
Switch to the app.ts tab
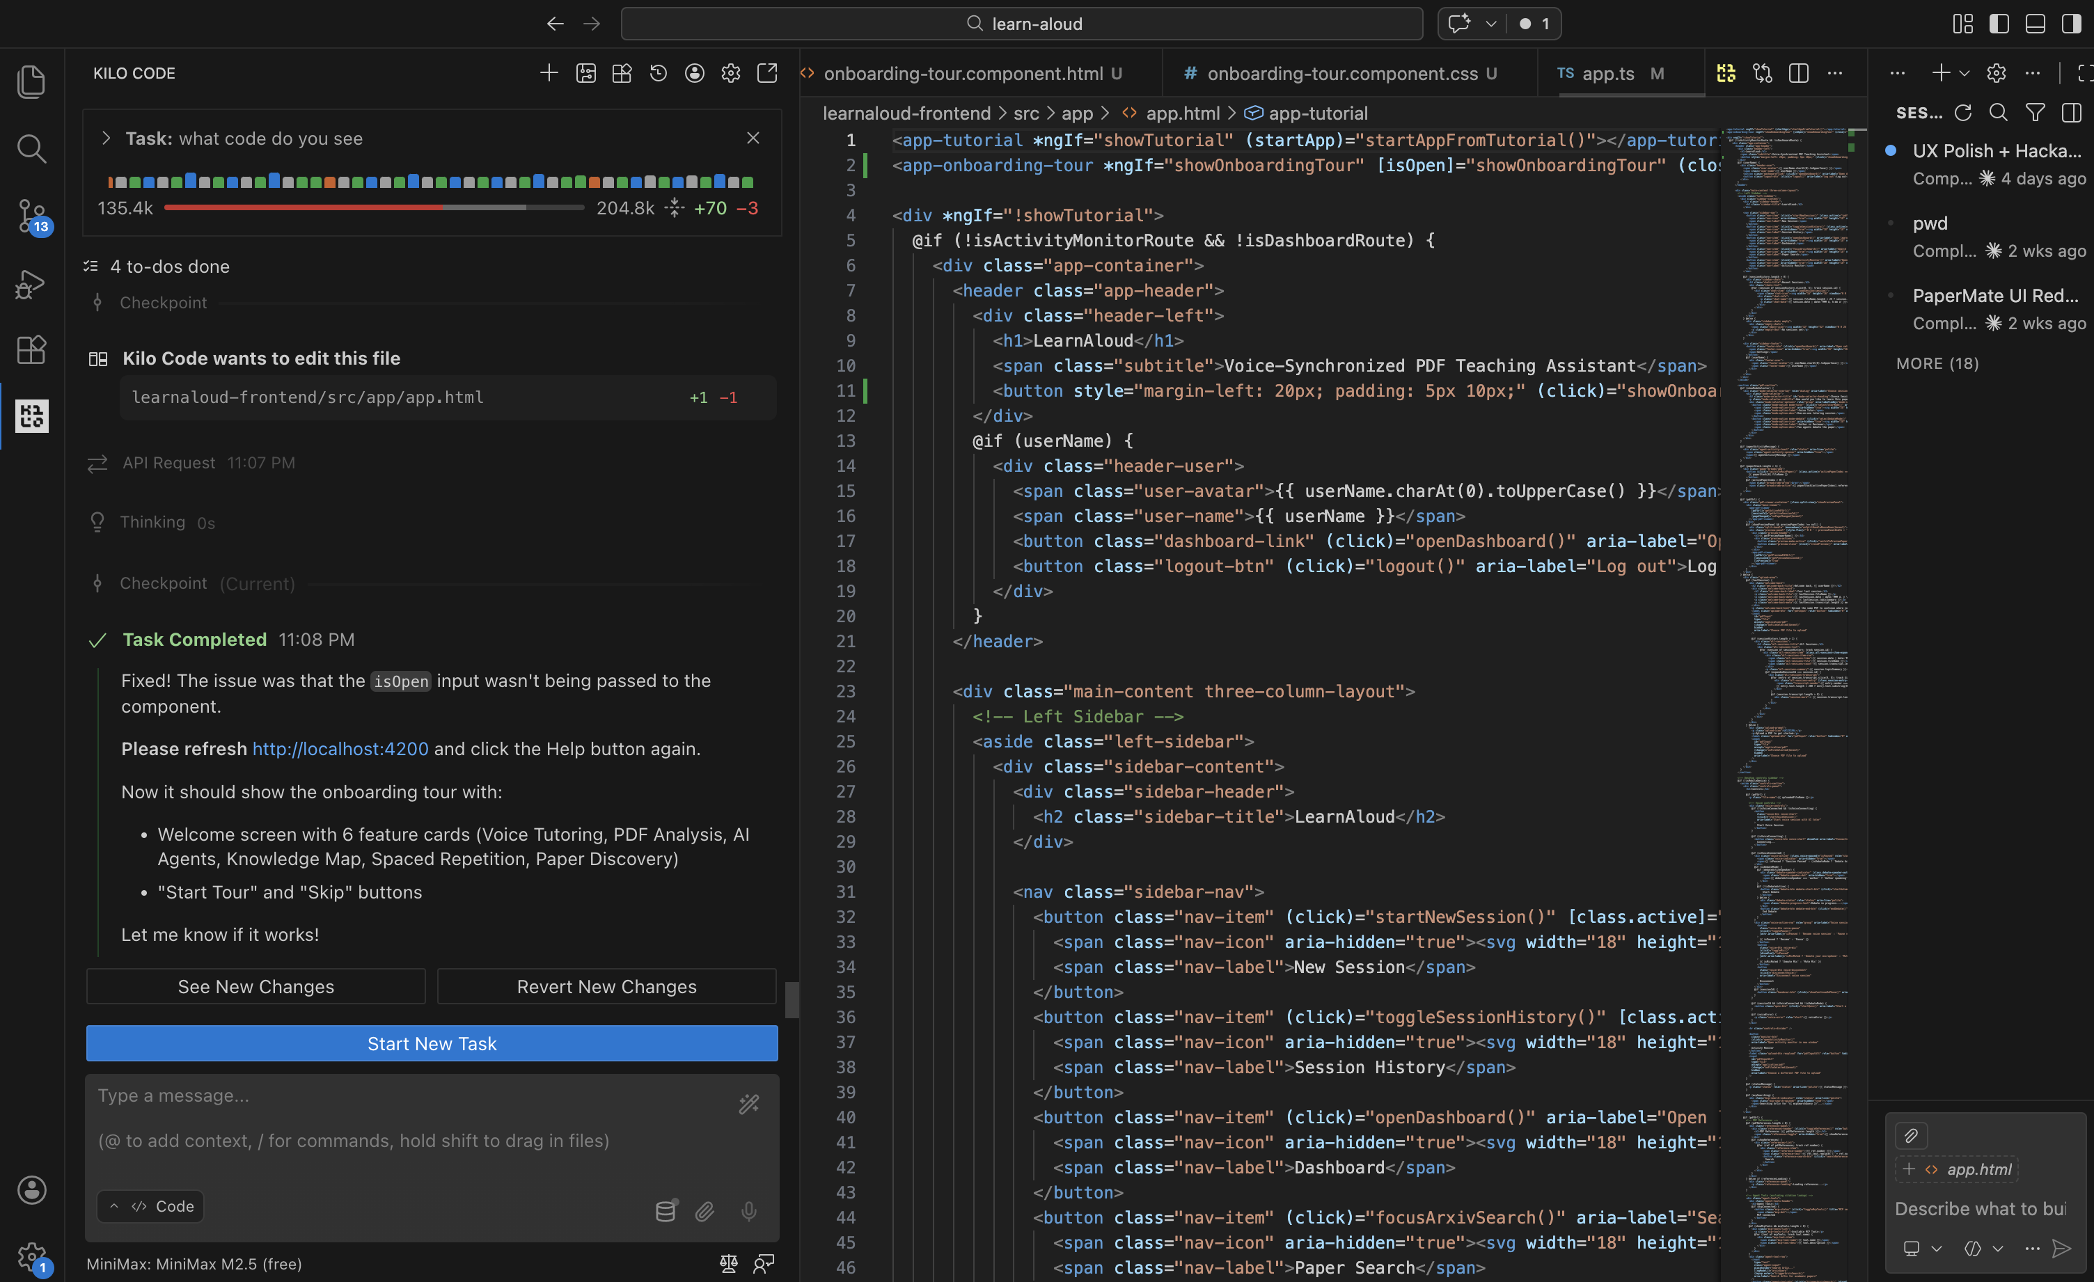(x=1607, y=74)
